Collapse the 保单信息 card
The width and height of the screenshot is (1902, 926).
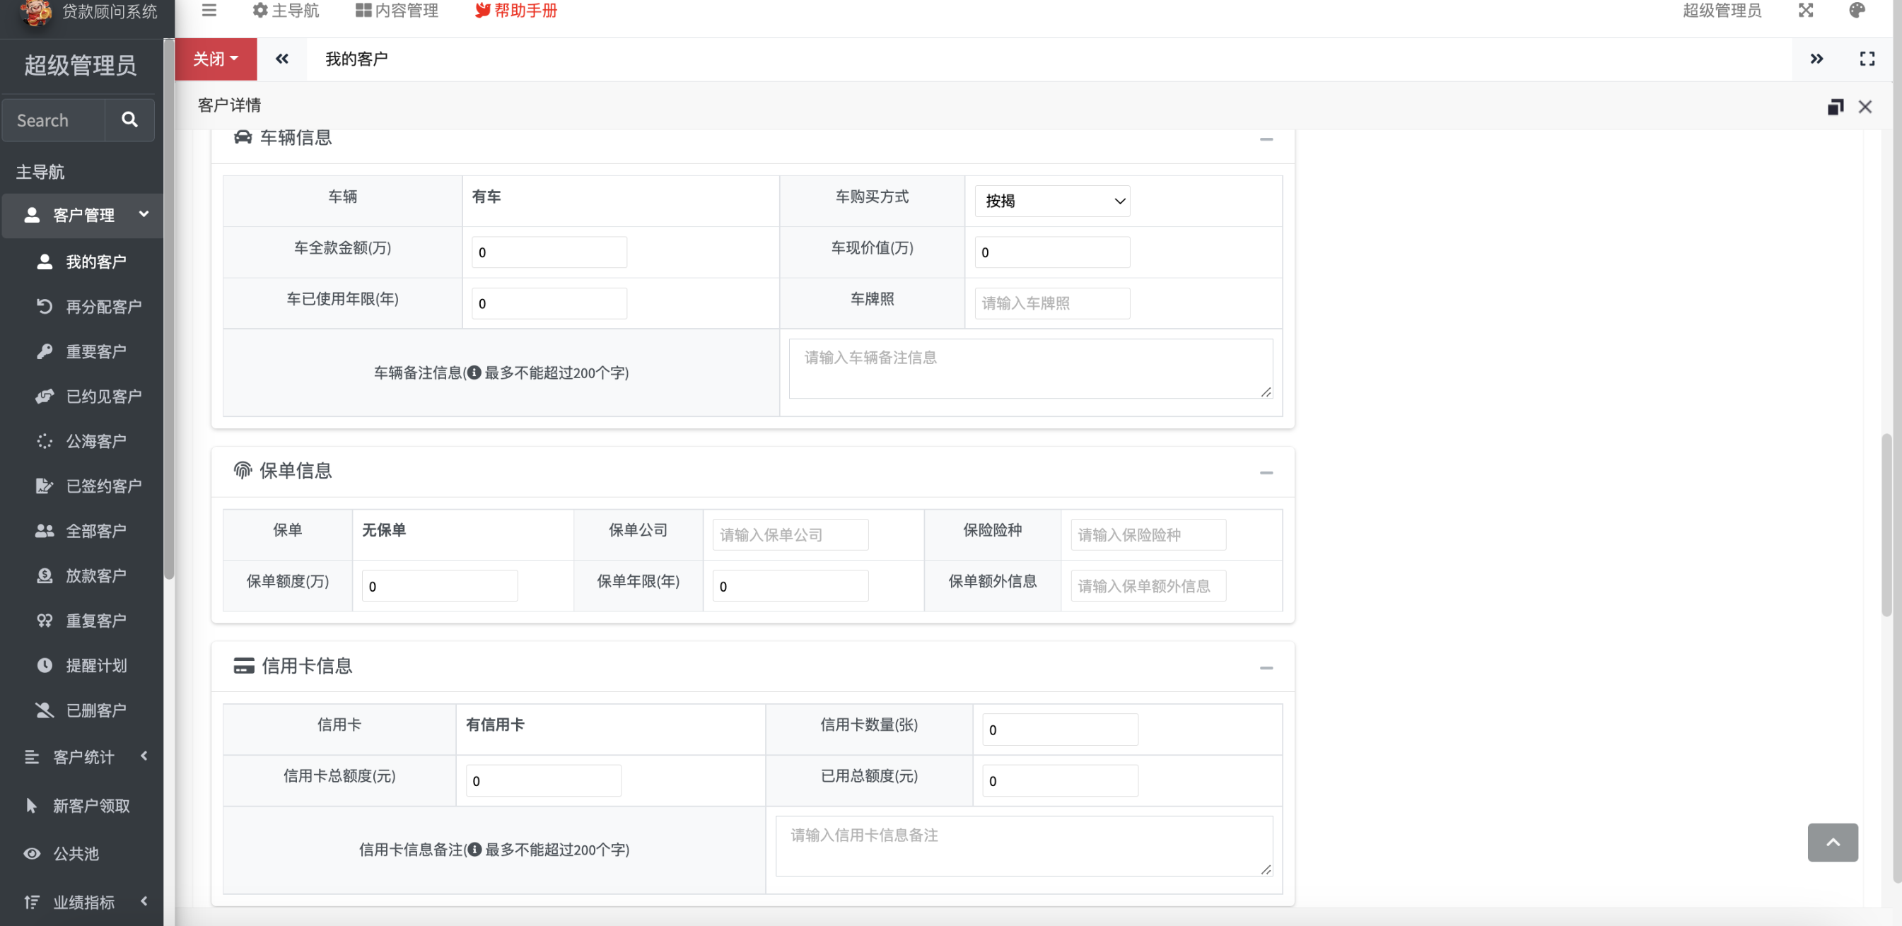tap(1266, 473)
